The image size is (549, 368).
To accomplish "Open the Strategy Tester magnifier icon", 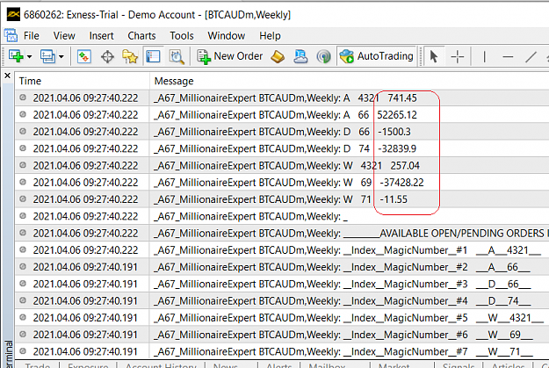I will [177, 56].
